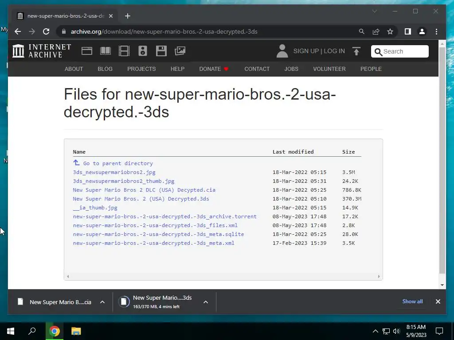Open File Explorer from taskbar

(x=76, y=331)
